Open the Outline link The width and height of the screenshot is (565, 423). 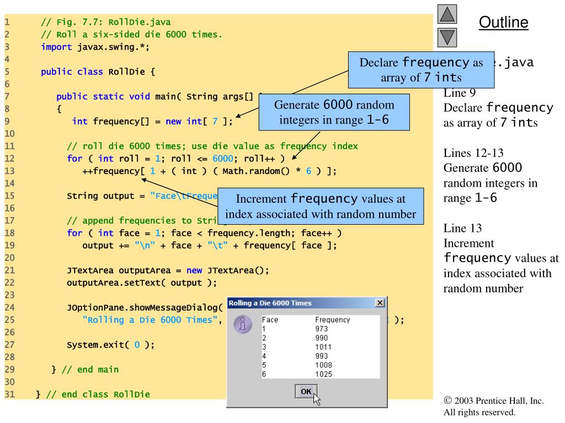click(x=503, y=22)
